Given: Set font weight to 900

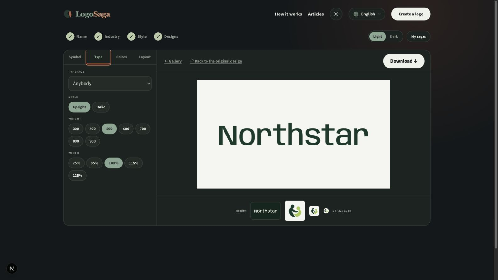Looking at the screenshot, I should 92,141.
